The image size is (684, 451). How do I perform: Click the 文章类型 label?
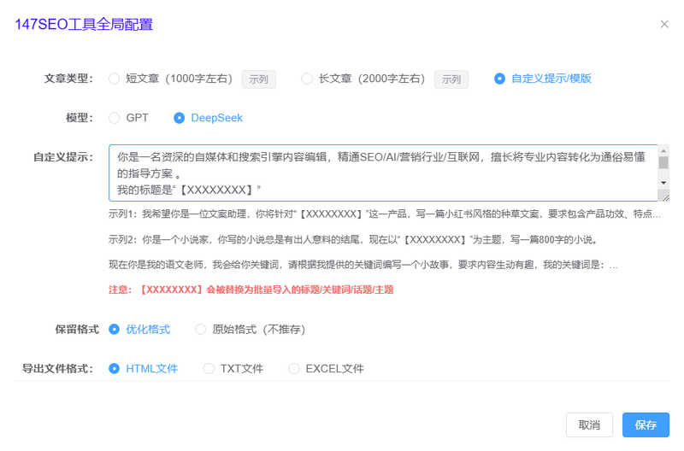tap(69, 79)
